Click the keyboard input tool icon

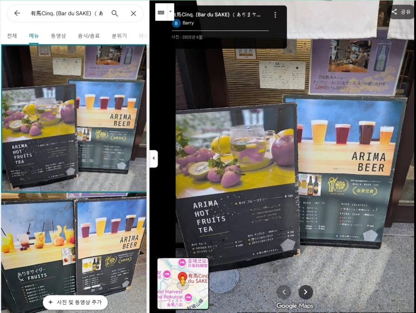tap(161, 12)
